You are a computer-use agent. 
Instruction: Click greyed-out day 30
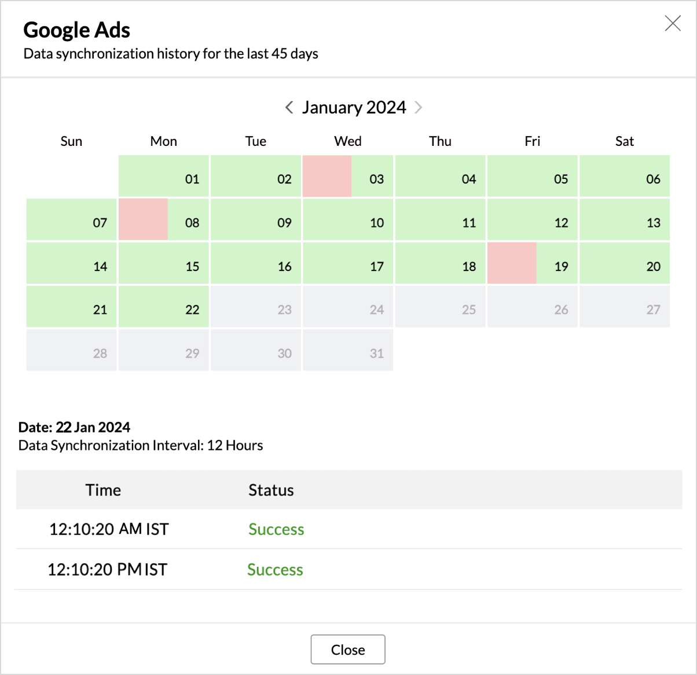tap(256, 350)
